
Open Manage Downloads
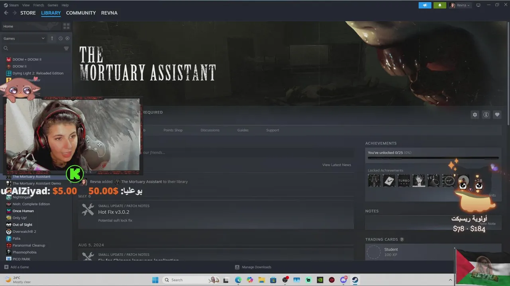pos(253,267)
